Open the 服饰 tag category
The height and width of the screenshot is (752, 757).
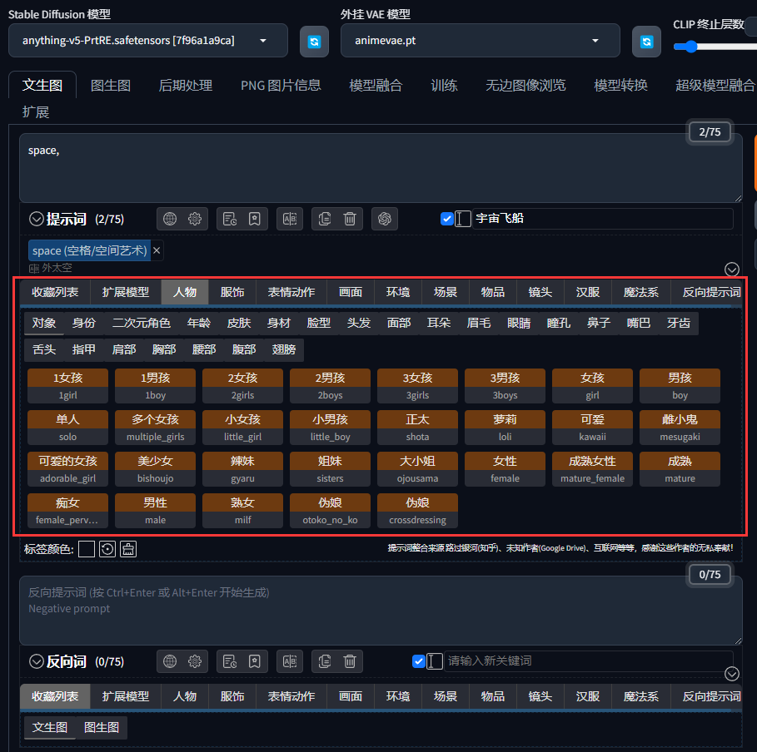click(232, 292)
